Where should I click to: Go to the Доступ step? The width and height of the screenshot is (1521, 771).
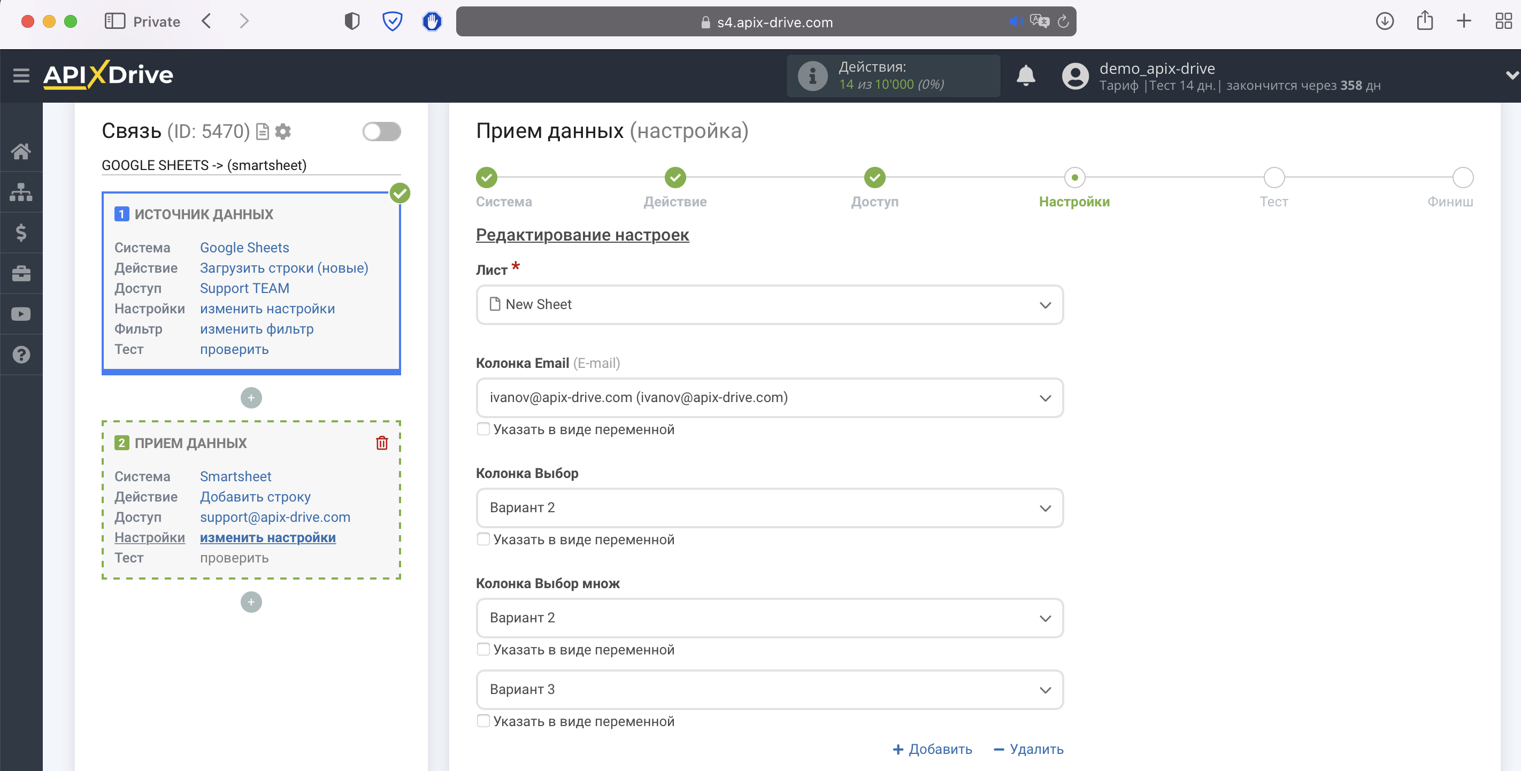(874, 177)
